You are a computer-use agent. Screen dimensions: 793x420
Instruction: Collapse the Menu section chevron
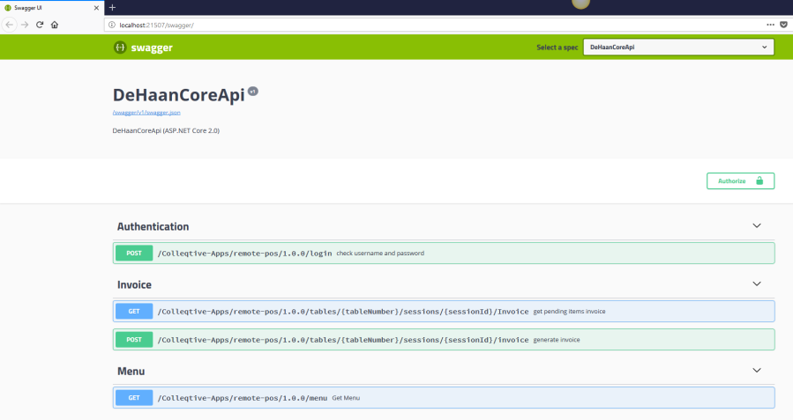757,370
